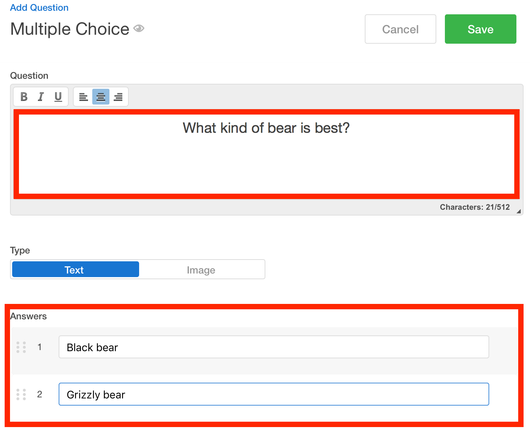Cancel editing the question
This screenshot has height=431, width=530.
click(x=400, y=29)
